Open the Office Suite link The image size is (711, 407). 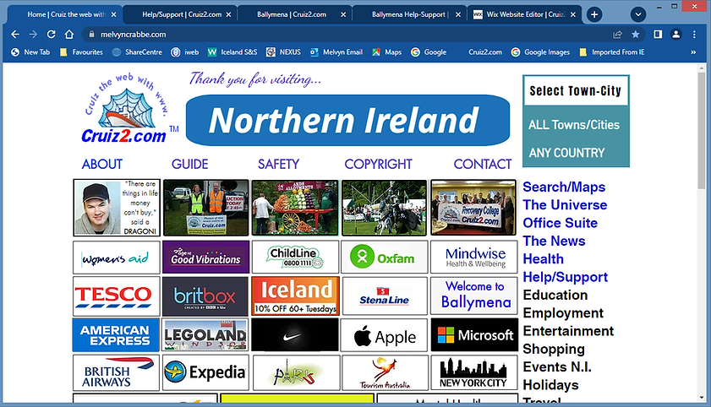[560, 223]
